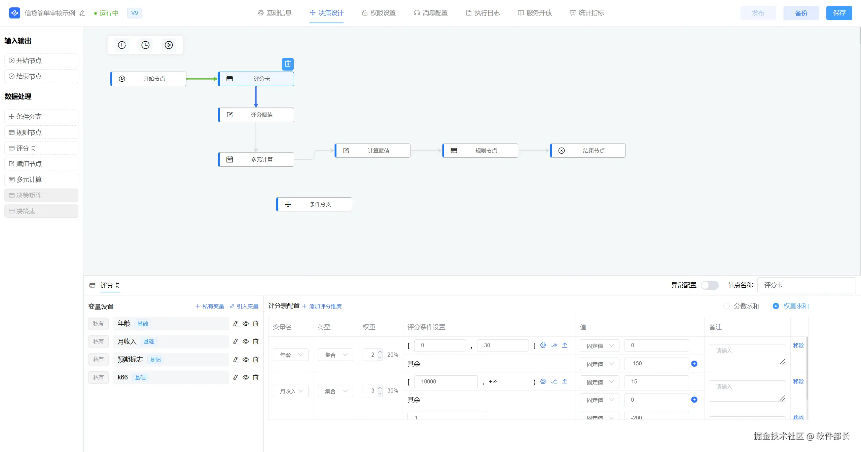Open the 权限设置 tab
This screenshot has width=861, height=452.
(379, 13)
